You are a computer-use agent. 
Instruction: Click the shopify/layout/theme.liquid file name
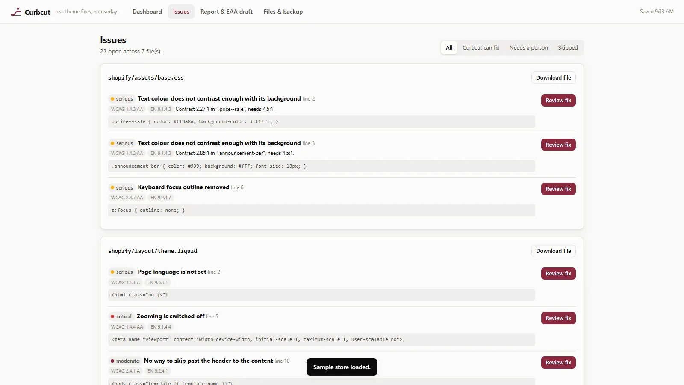coord(153,251)
